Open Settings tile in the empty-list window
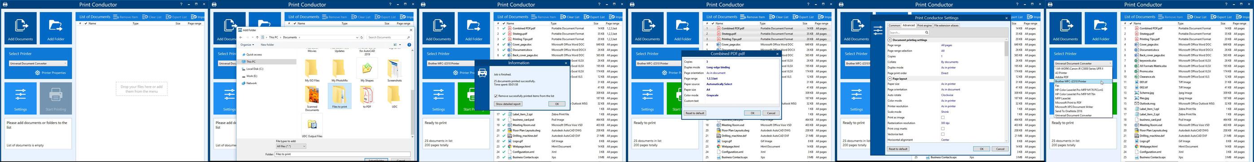Image resolution: width=1254 pixels, height=162 pixels. [x=21, y=98]
